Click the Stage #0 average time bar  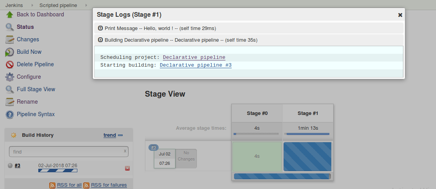256,134
